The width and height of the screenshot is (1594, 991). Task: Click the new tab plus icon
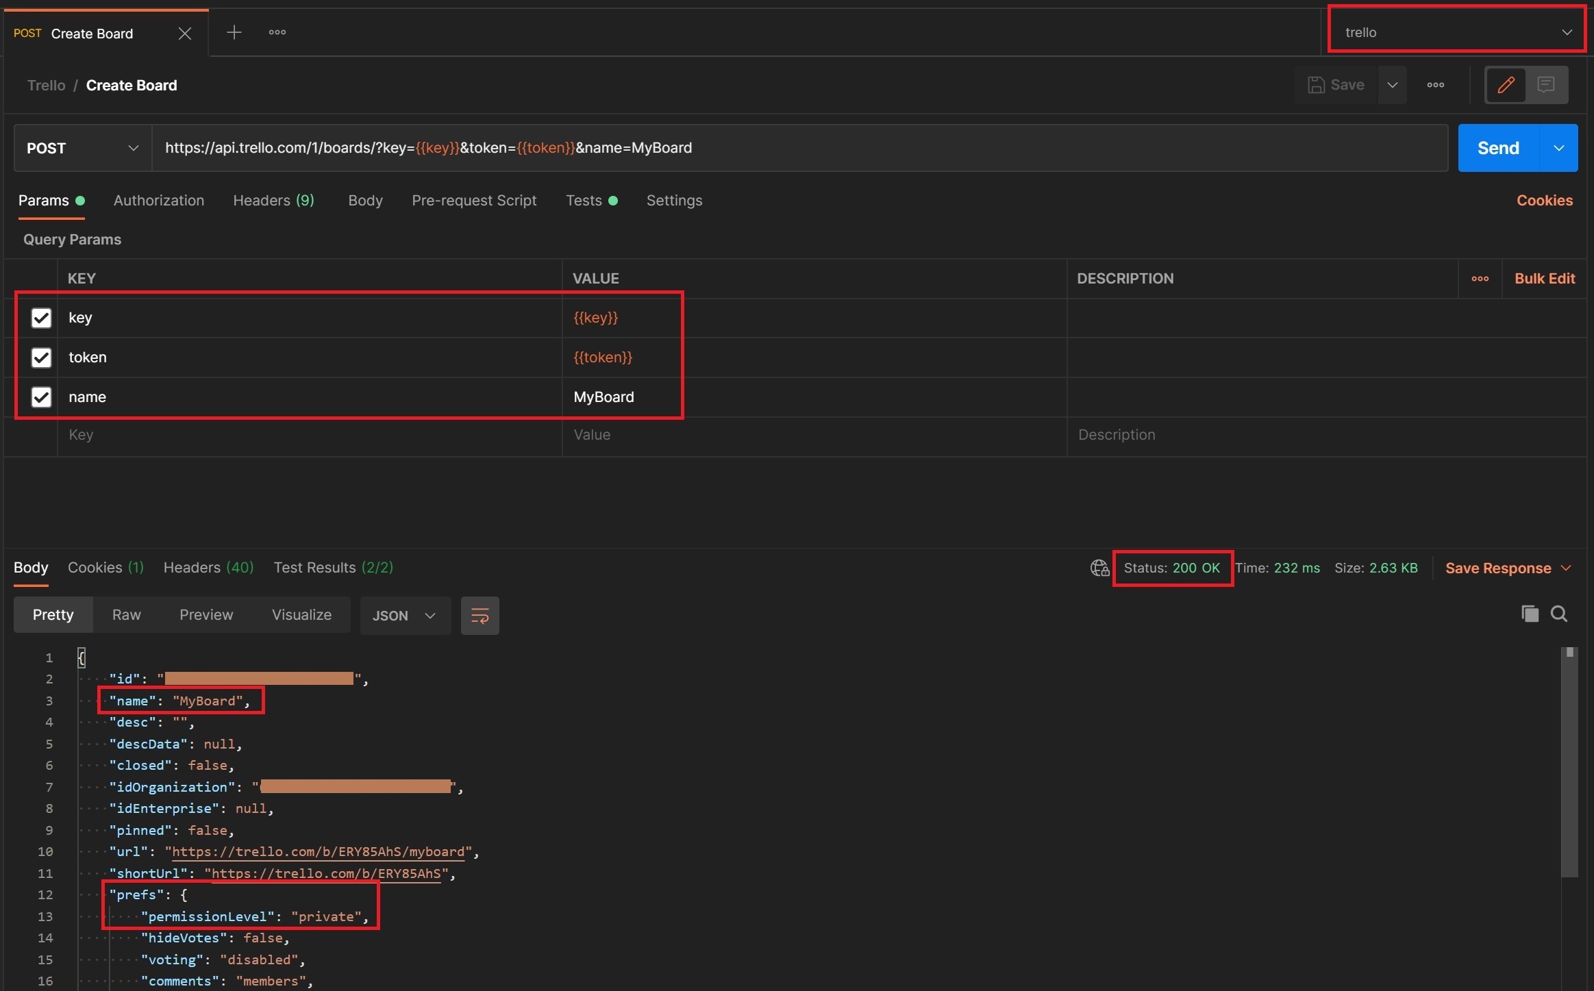(234, 32)
